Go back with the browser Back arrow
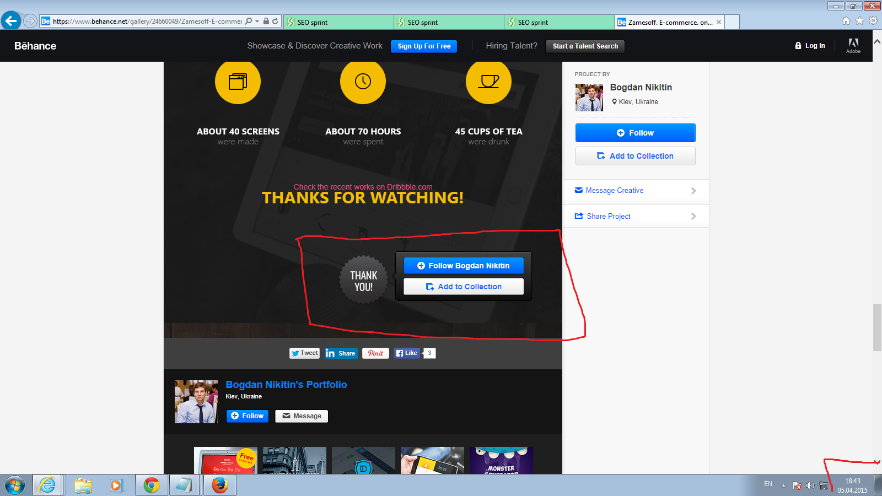The width and height of the screenshot is (882, 496). point(11,21)
